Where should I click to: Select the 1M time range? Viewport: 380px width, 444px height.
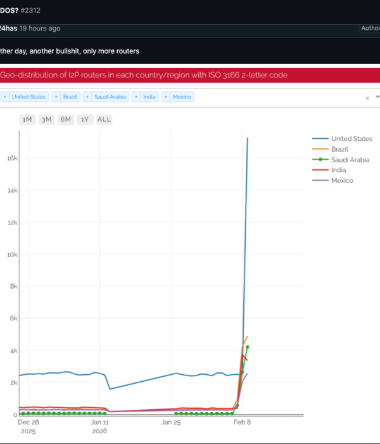(x=27, y=119)
